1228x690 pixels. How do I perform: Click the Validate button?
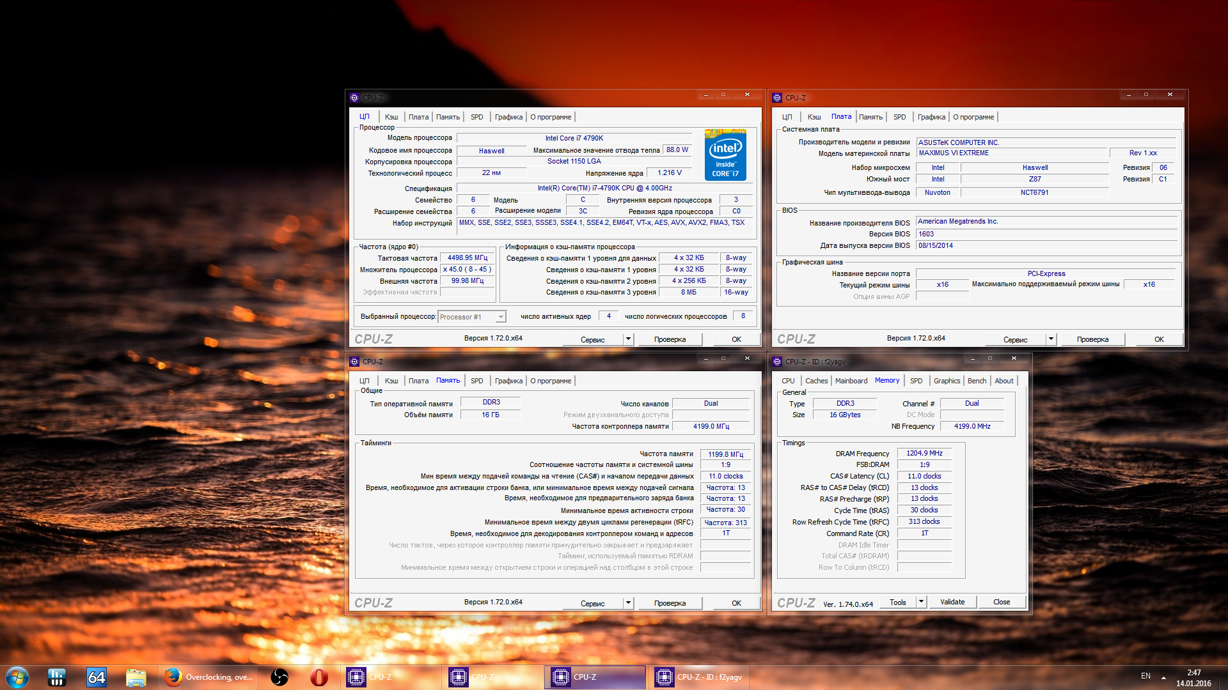[952, 602]
